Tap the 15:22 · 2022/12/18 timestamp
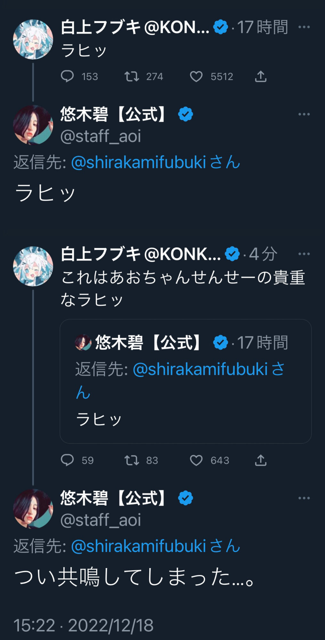This screenshot has width=325, height=640. click(x=84, y=625)
